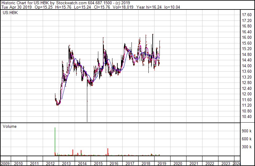Select the 2009 year label on time axis
This screenshot has width=255, height=166.
[x=5, y=164]
